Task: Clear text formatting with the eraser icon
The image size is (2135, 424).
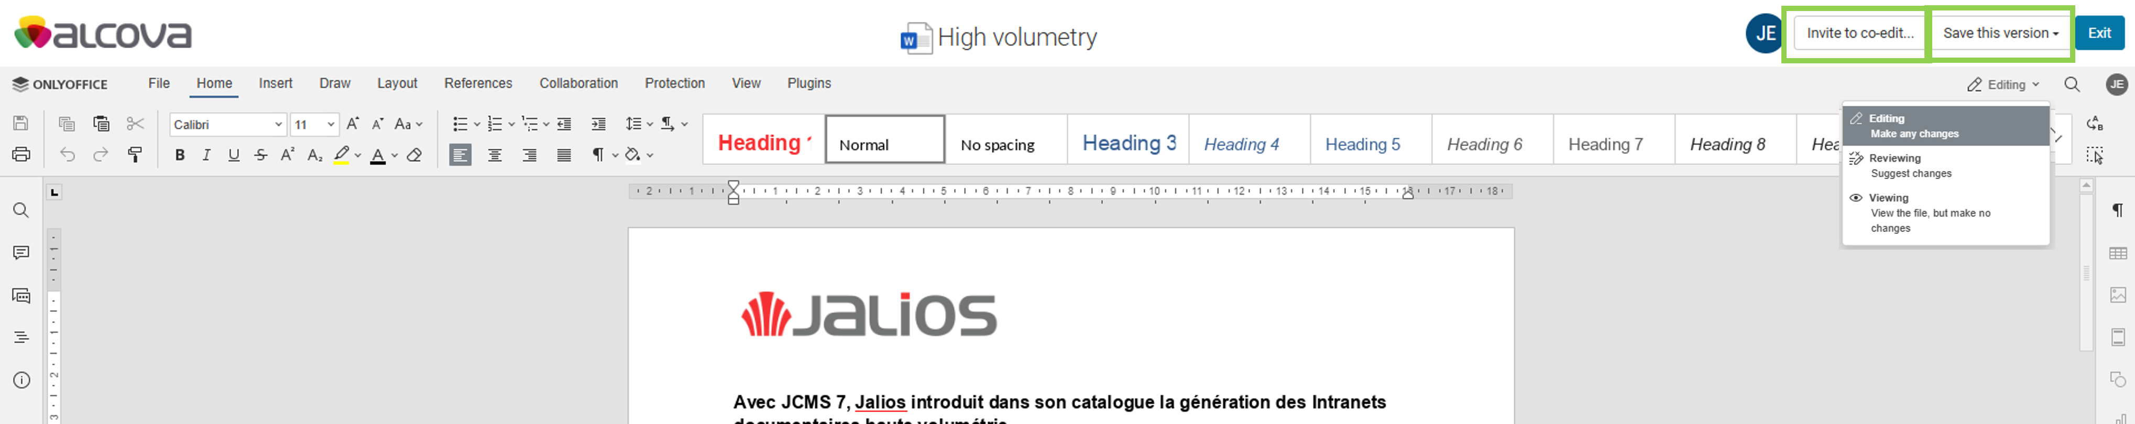Action: pyautogui.click(x=414, y=155)
